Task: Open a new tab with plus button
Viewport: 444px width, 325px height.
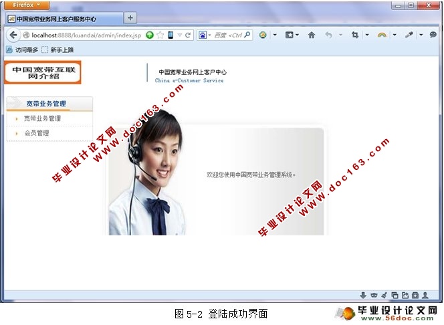Action: click(130, 18)
